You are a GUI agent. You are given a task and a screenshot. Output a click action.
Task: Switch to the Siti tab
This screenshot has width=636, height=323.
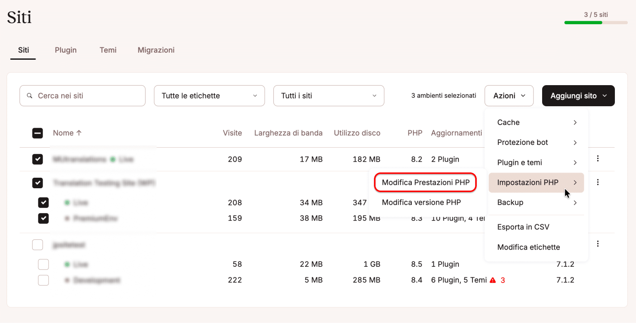coord(23,50)
